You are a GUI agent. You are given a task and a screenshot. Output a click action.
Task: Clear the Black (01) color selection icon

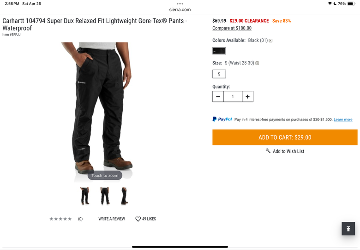tap(270, 41)
